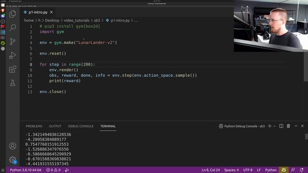308x173 pixels.
Task: Click the feedback icon in status bar
Action: (293, 170)
